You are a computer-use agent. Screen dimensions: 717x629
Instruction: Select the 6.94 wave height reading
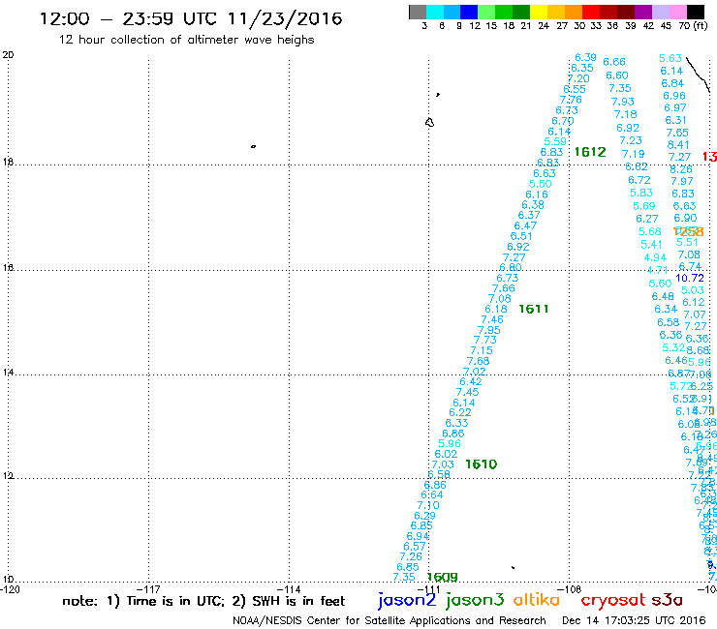click(x=418, y=536)
